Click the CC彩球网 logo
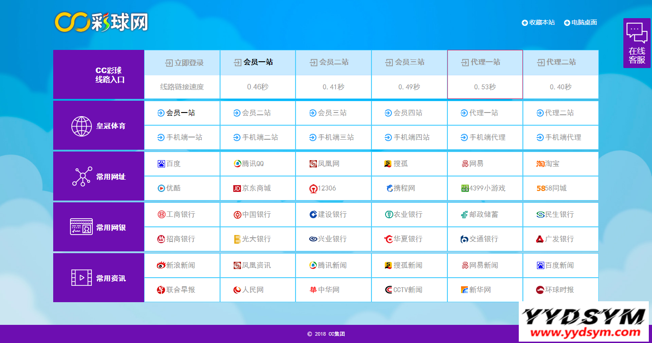This screenshot has height=343, width=652. [x=101, y=22]
